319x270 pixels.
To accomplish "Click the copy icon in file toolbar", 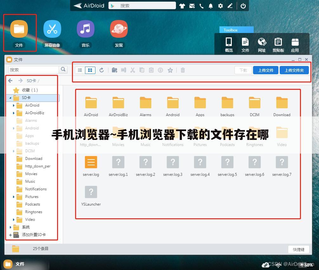I will [142, 70].
